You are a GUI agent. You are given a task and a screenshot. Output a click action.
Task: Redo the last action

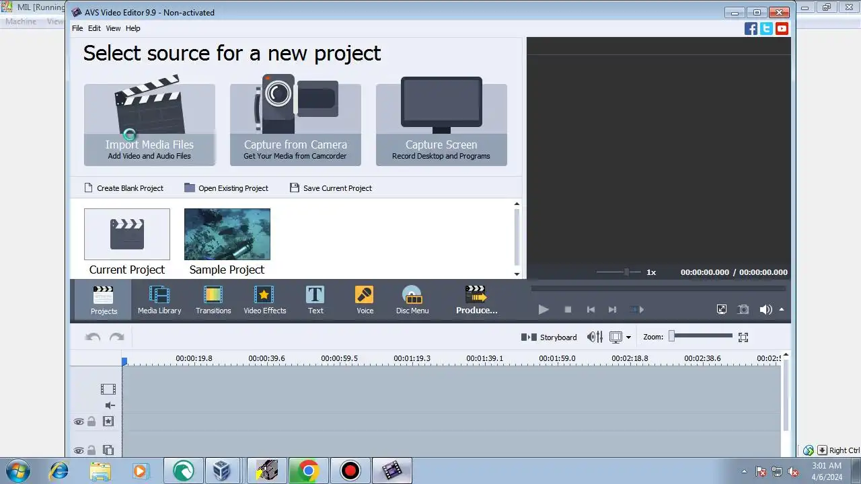coord(116,337)
